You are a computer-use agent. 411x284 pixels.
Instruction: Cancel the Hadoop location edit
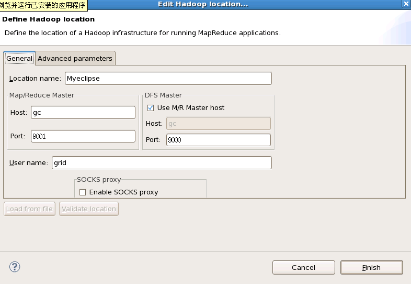pos(303,267)
